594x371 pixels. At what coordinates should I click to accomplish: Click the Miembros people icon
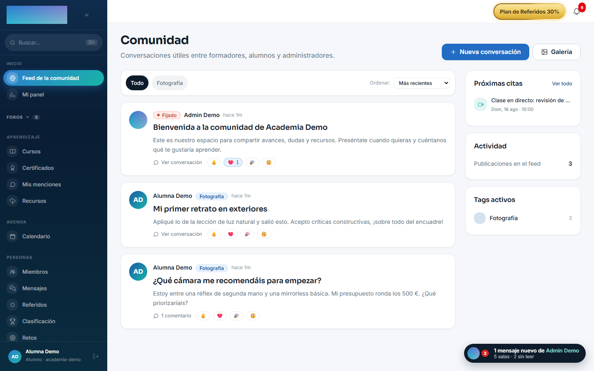coord(13,272)
